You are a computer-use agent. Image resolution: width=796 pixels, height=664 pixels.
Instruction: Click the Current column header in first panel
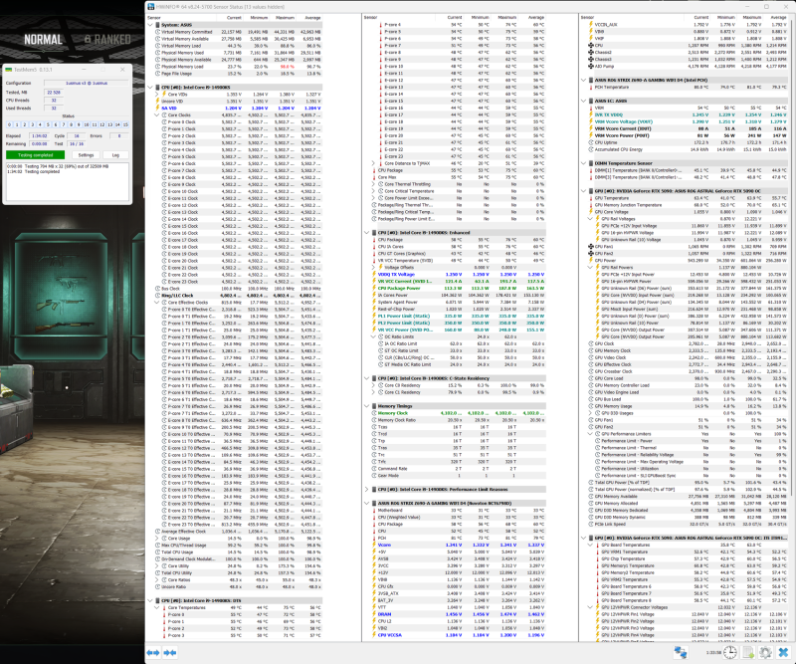234,17
